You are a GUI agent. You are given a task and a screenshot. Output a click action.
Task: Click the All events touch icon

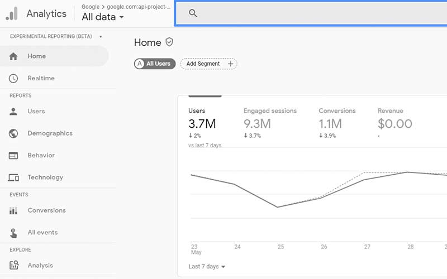(x=14, y=233)
